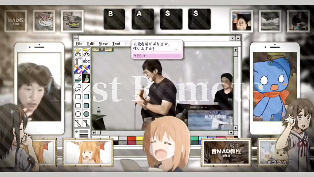314x177 pixels.
Task: Open the grinning cartoon face thumbnail
Action: [x=44, y=21]
